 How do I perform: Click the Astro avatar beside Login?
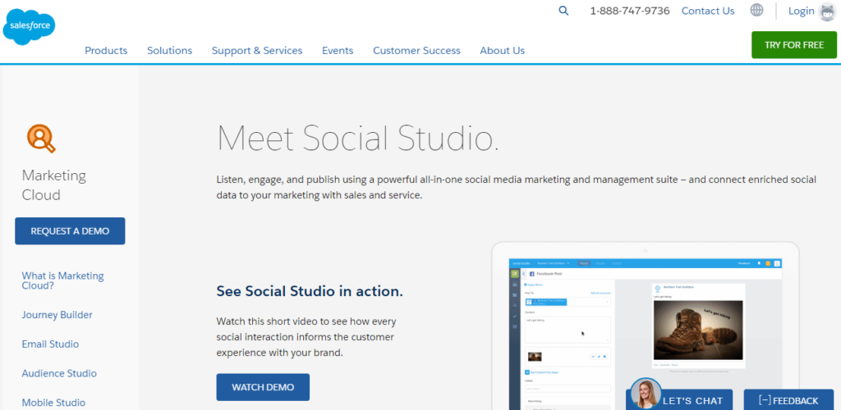828,11
